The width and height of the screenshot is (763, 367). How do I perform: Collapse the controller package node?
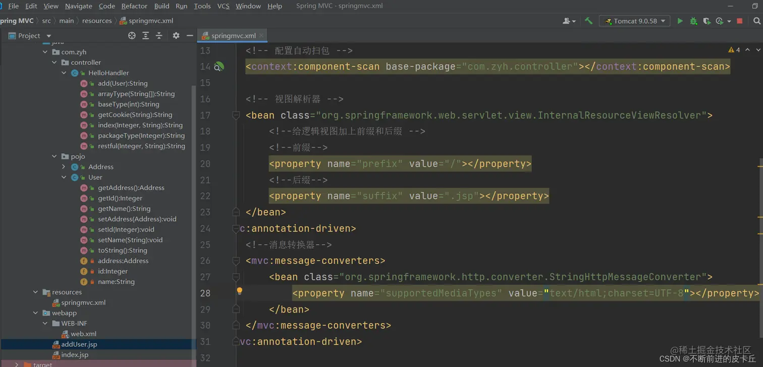tap(54, 63)
